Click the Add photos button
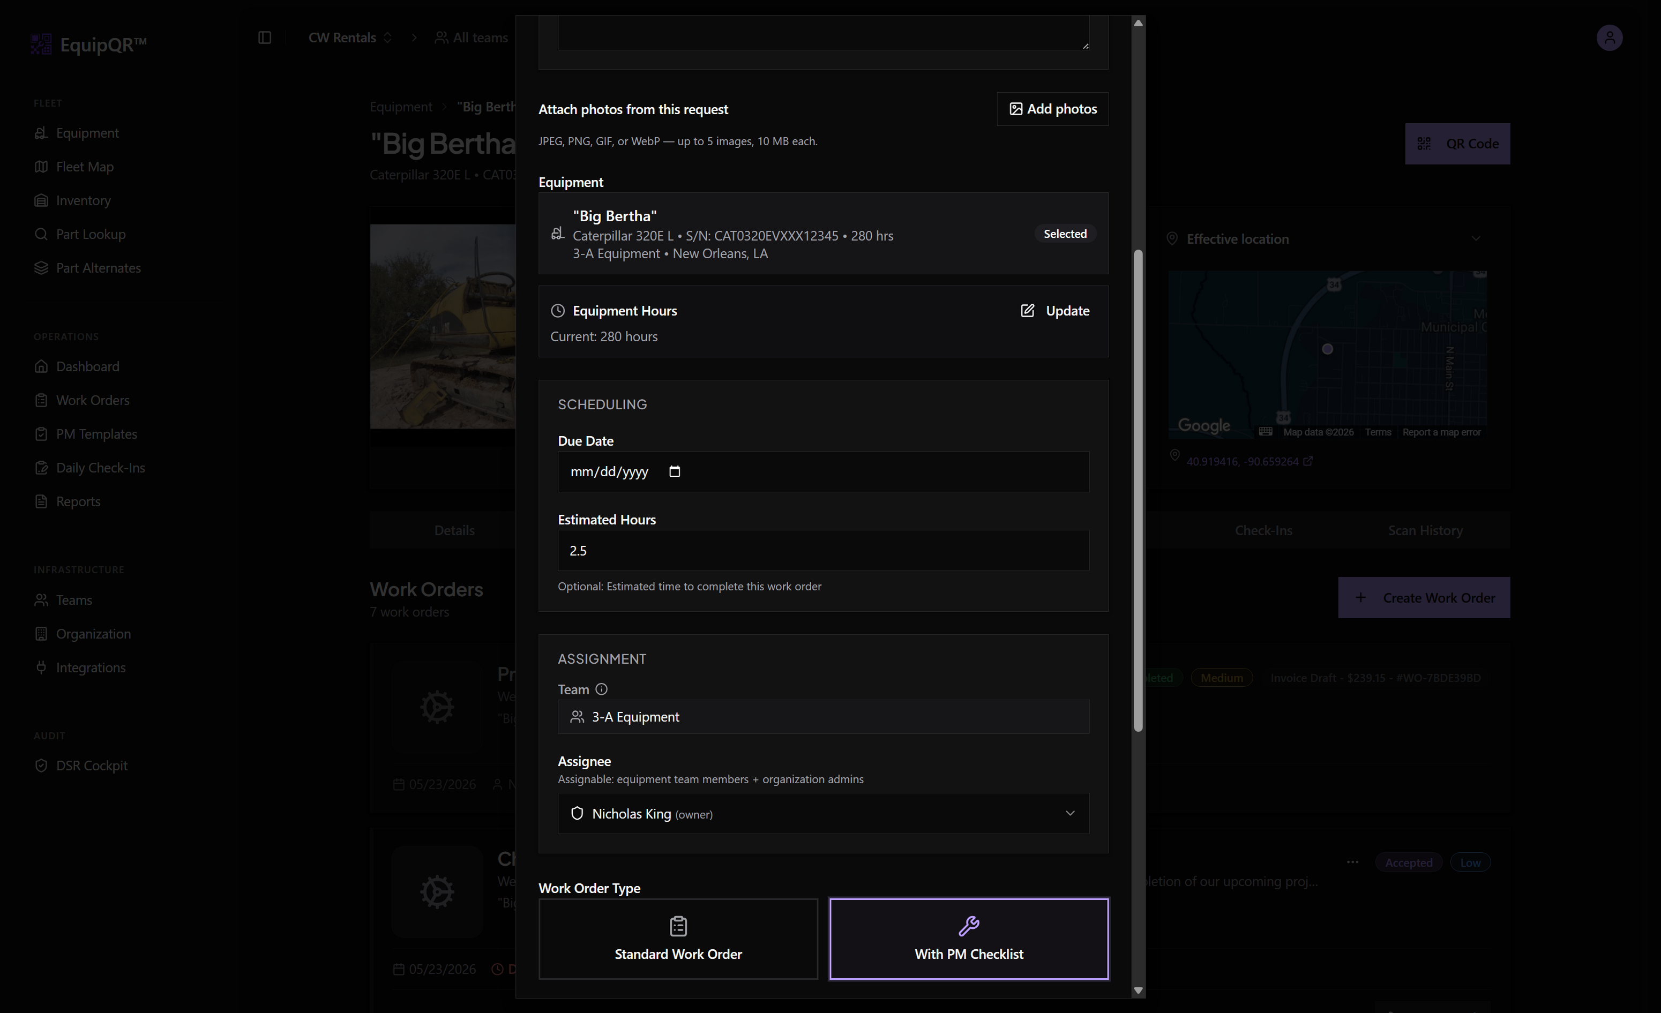 (1052, 109)
